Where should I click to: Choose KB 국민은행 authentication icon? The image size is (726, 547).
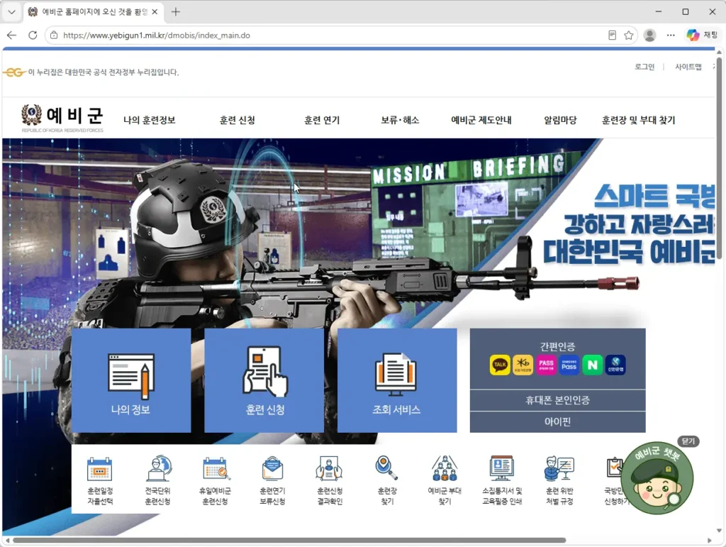(523, 365)
